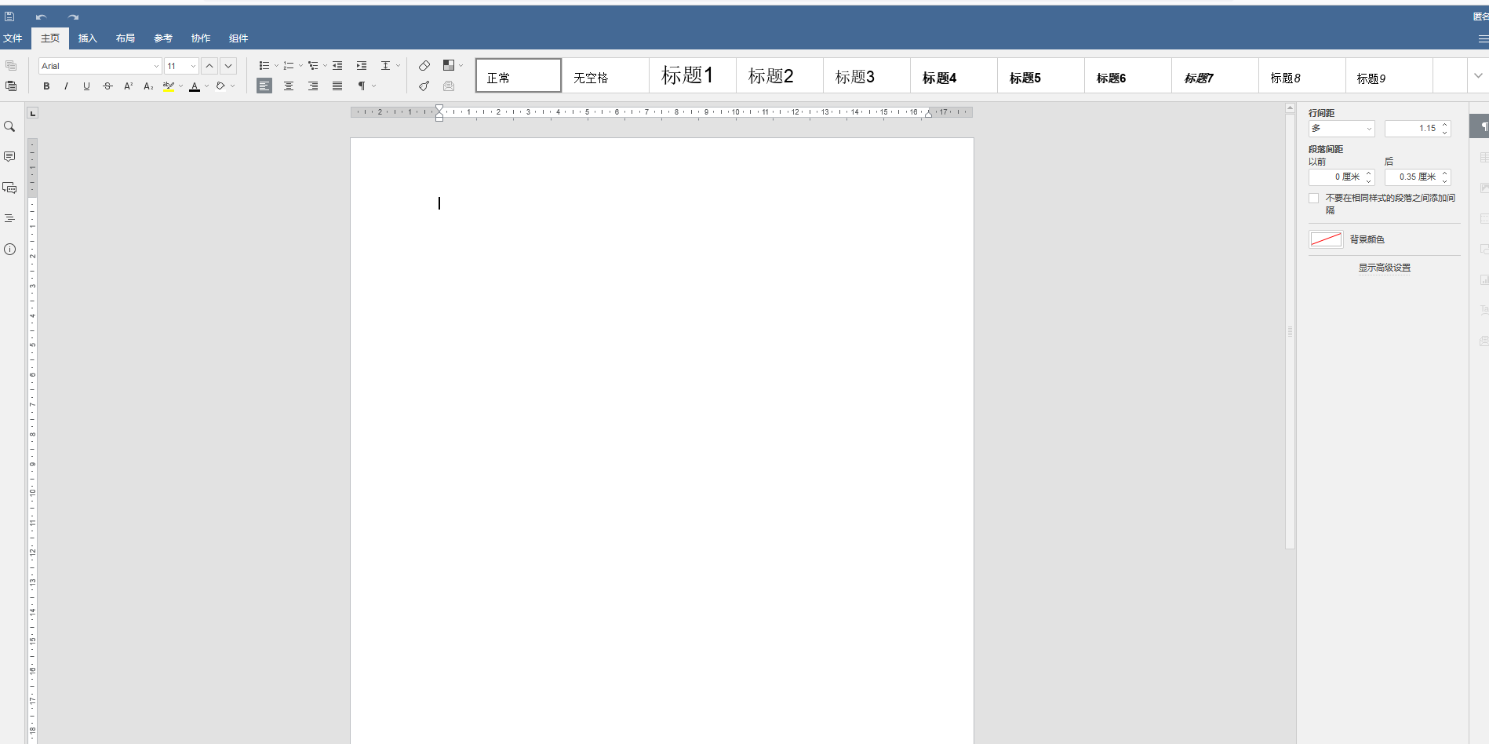Toggle italic formatting
Viewport: 1489px width, 744px height.
pyautogui.click(x=66, y=86)
